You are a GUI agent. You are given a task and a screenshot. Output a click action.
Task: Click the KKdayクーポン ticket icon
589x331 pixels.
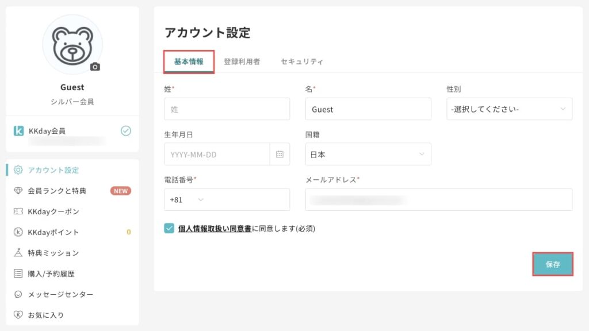pyautogui.click(x=18, y=211)
